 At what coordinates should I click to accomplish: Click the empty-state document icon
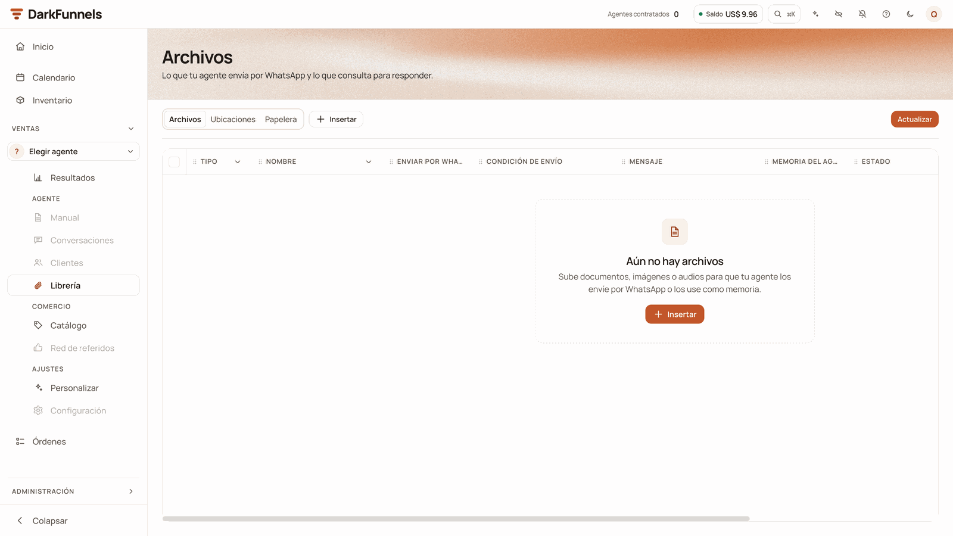click(x=675, y=232)
